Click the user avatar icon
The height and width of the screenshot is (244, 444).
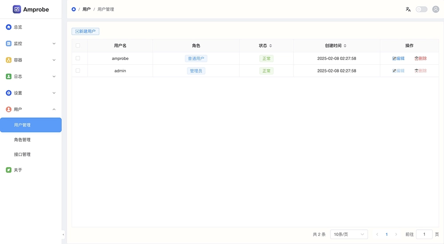click(436, 9)
